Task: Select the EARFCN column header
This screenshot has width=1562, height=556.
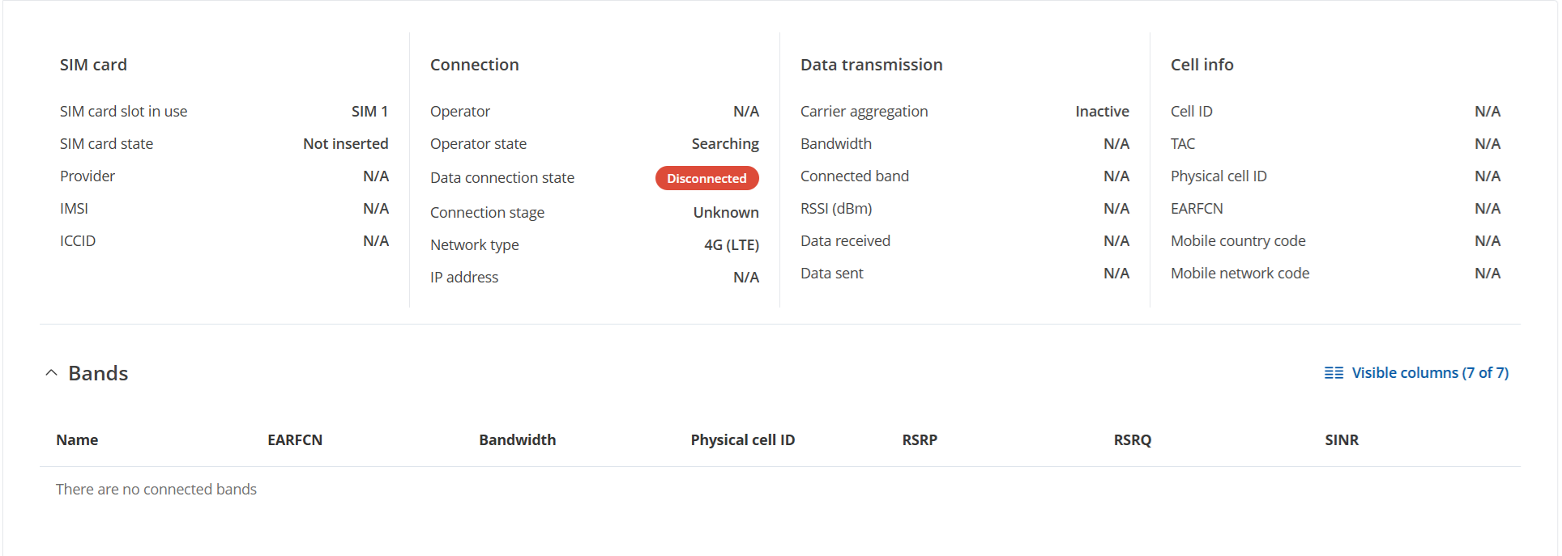Action: point(295,440)
